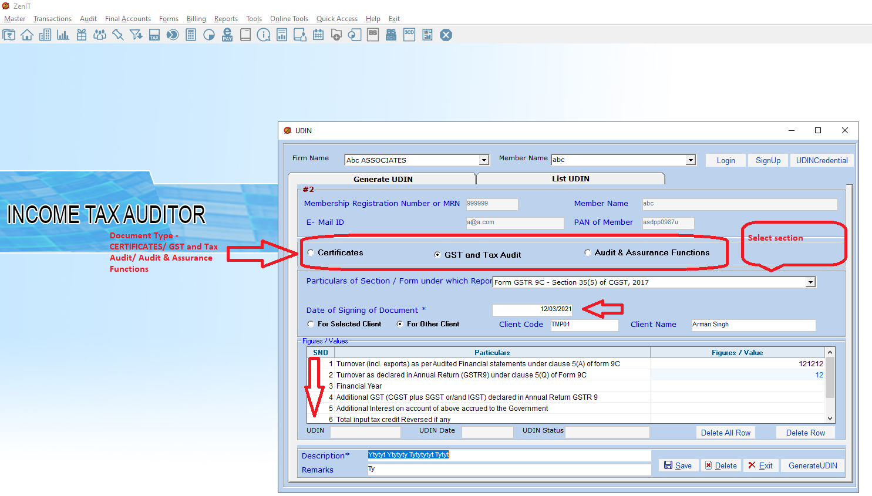Save the UDIN entry
Viewport: 872px width, 496px height.
click(x=678, y=465)
